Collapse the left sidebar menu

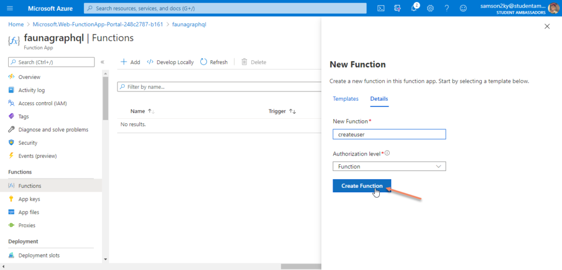[x=102, y=62]
